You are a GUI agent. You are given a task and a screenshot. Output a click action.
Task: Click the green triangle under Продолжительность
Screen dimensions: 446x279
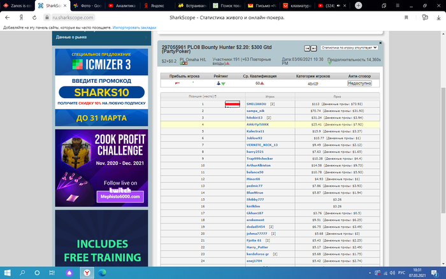[329, 63]
